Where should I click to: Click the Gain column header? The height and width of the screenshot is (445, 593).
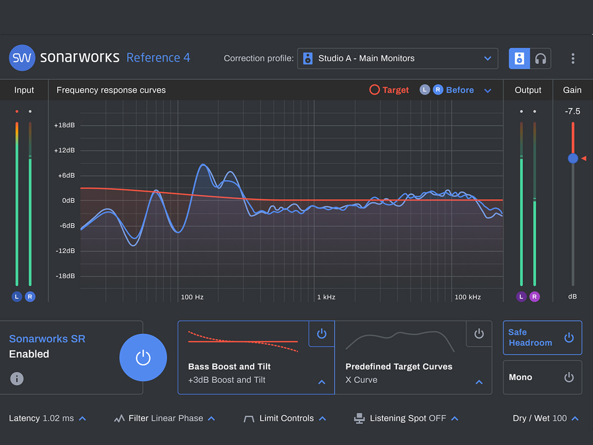[572, 90]
